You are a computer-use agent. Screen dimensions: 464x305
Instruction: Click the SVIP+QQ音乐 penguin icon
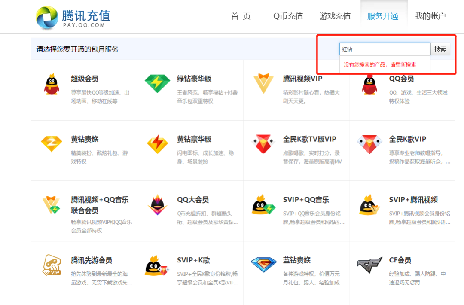(263, 205)
